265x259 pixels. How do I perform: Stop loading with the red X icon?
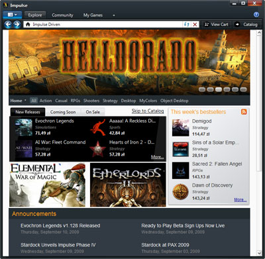(195, 25)
